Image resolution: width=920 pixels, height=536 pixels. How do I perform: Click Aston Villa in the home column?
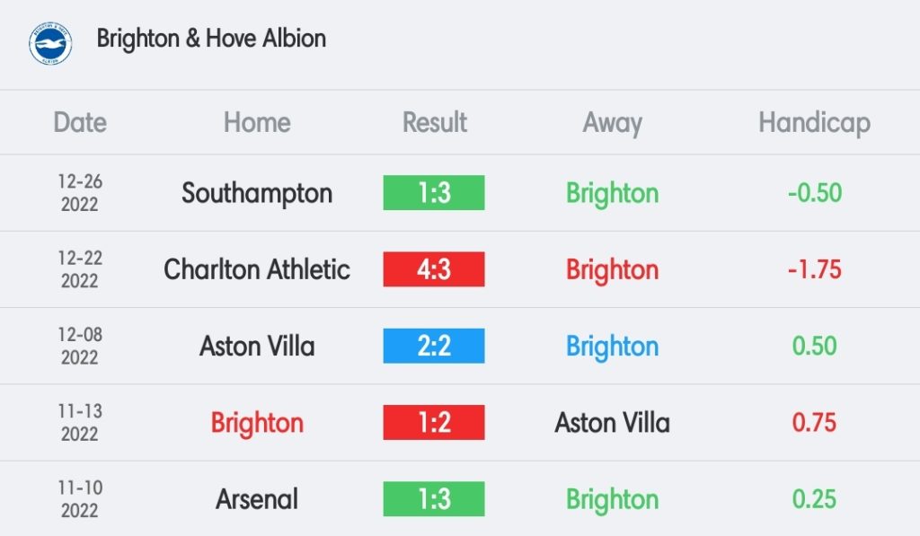click(257, 346)
